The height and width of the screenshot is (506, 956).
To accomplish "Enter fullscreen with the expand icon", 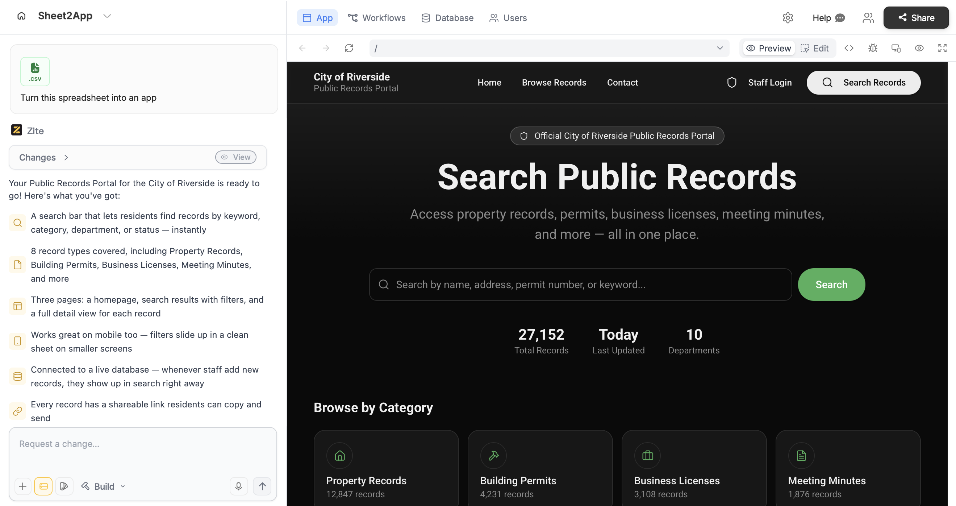I will tap(942, 48).
